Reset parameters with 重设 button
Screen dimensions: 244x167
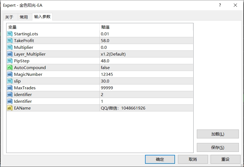[225, 159]
